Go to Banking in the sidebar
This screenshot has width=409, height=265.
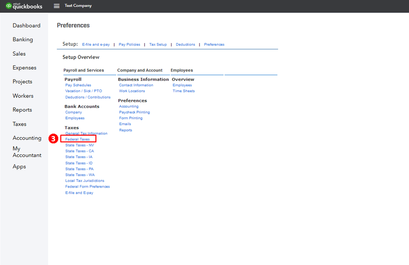pos(23,40)
